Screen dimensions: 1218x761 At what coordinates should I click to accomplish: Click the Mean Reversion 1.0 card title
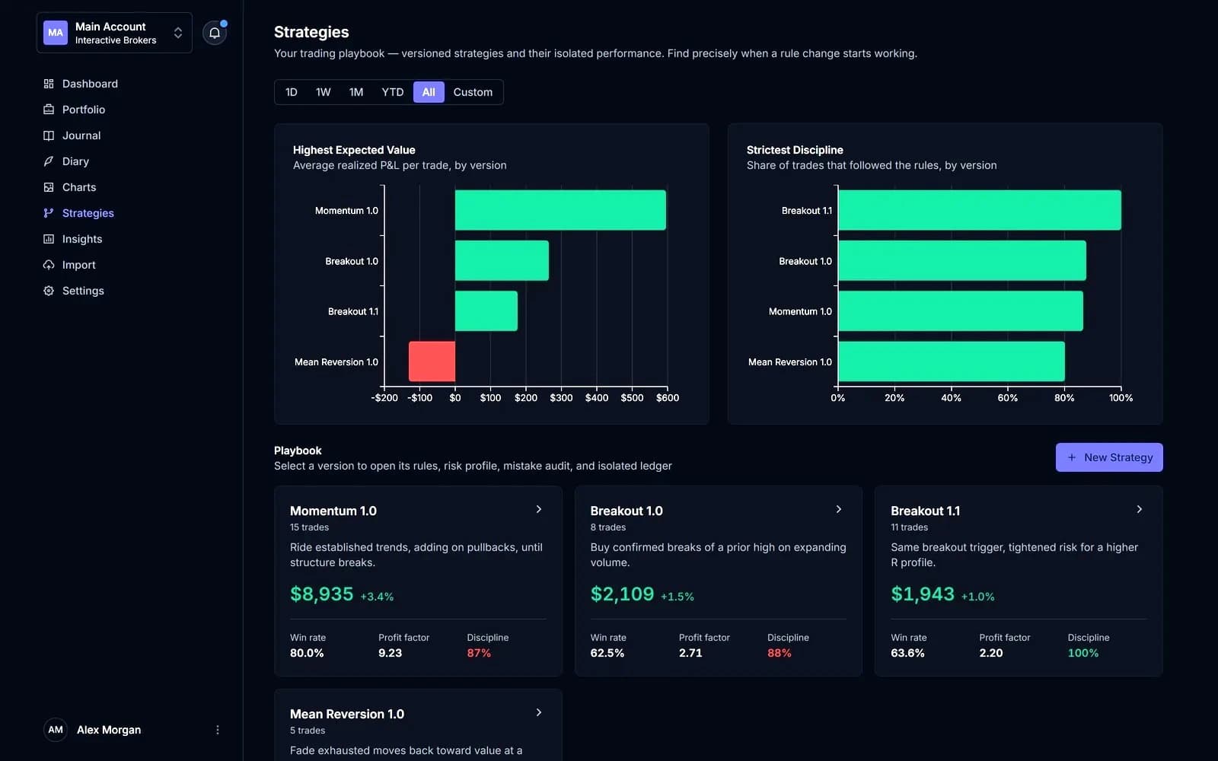pyautogui.click(x=347, y=714)
